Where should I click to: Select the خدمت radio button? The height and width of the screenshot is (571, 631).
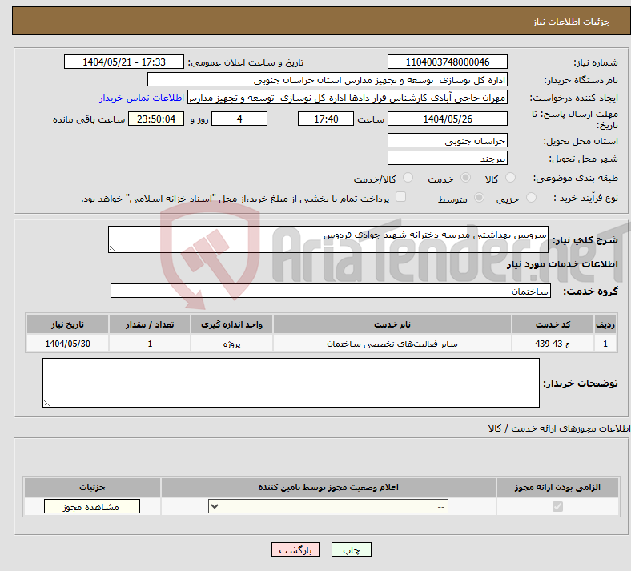(465, 178)
